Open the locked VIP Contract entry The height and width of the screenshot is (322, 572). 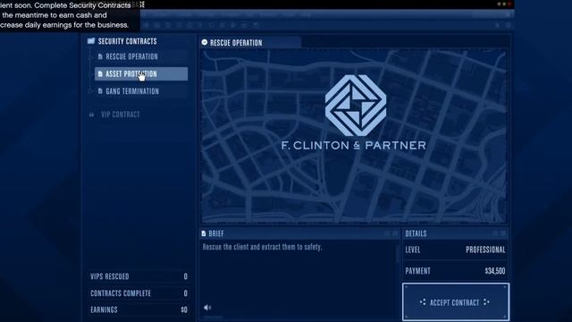pyautogui.click(x=120, y=114)
